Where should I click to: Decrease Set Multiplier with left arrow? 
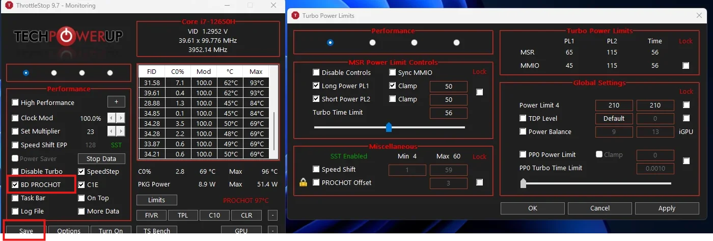pyautogui.click(x=112, y=131)
